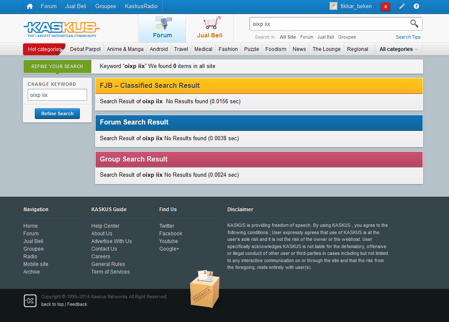Click the magnifier search icon
Screen dimensions: 449x322
click(414, 23)
